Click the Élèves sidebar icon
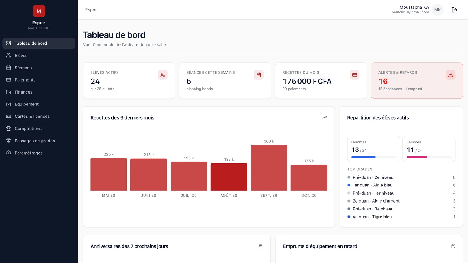468x263 pixels. (x=8, y=55)
